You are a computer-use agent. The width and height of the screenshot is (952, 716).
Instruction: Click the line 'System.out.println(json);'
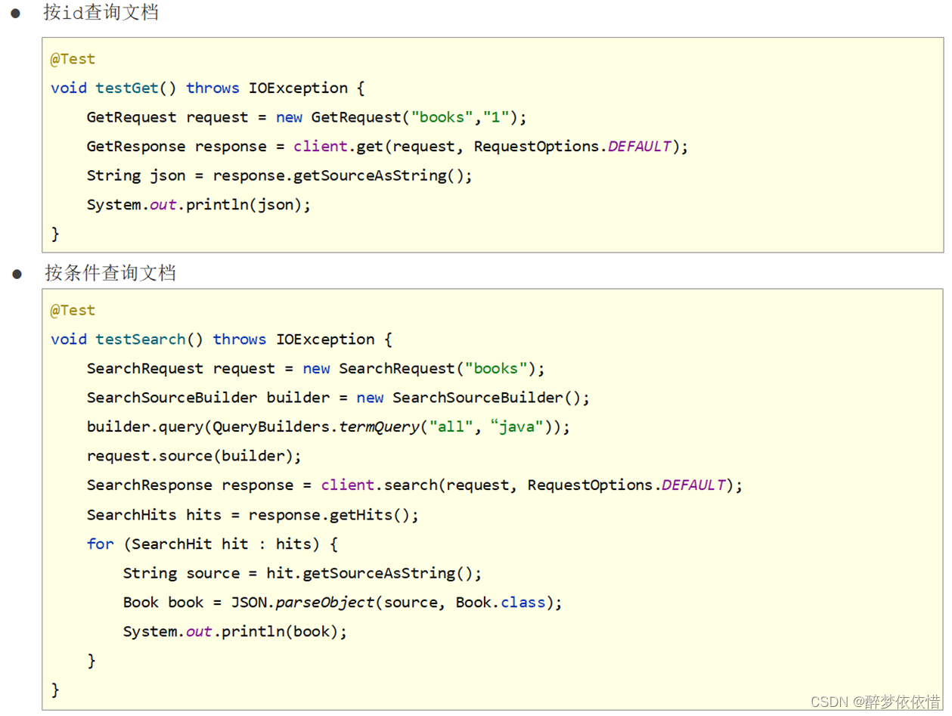pyautogui.click(x=199, y=205)
